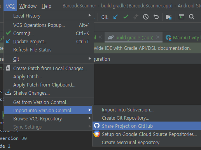Select Setup on Google Cloud Source Repositories

(x=147, y=134)
